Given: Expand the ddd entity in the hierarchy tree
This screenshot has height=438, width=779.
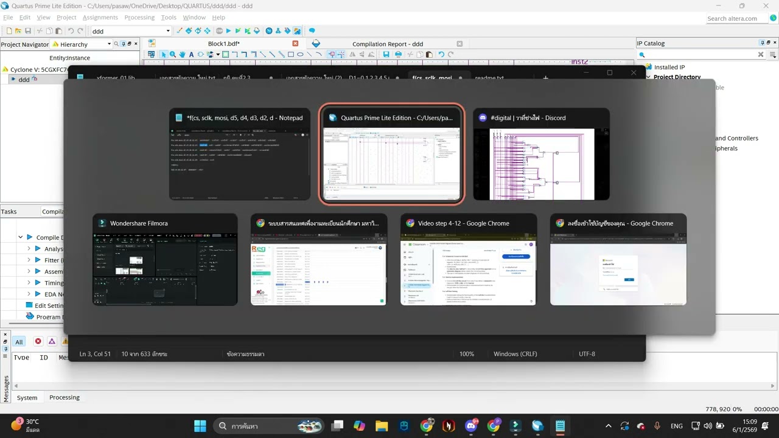Looking at the screenshot, I should coord(13,79).
